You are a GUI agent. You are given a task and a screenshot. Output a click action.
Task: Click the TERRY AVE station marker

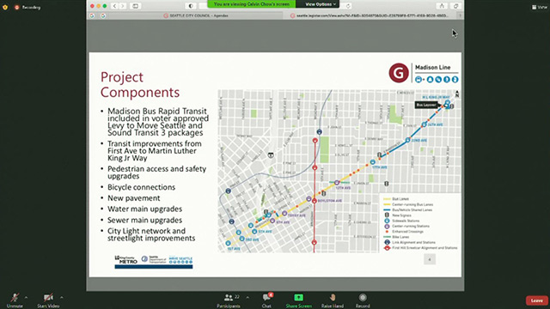(284, 214)
